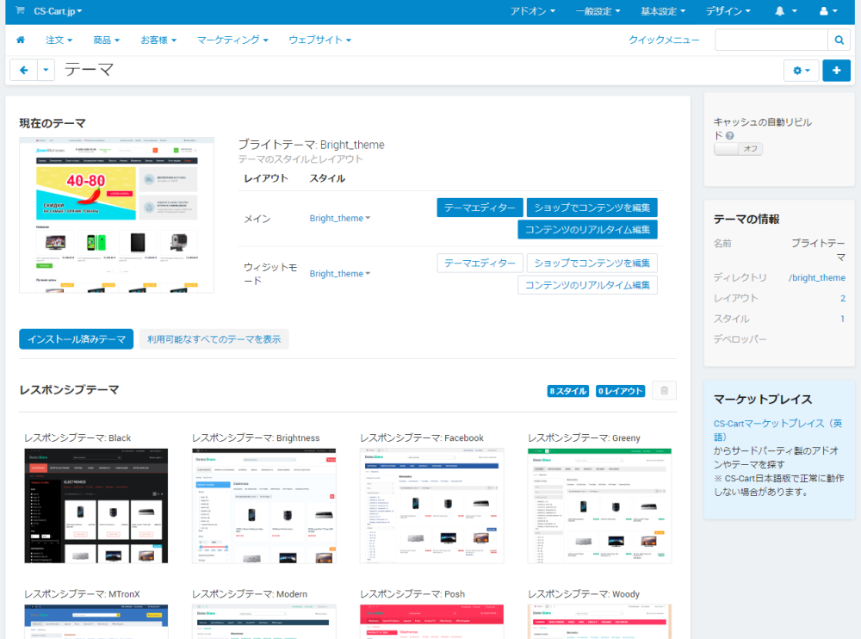This screenshot has width=861, height=639.
Task: Click the search magnifier button
Action: [x=839, y=40]
